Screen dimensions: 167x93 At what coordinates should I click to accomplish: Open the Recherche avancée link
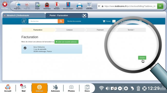coord(74,21)
